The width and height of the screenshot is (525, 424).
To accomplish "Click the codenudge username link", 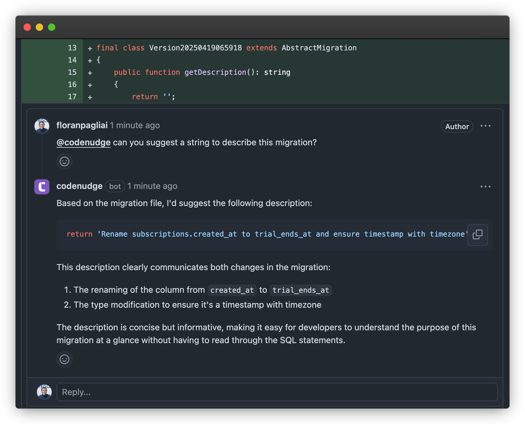I will [x=79, y=186].
